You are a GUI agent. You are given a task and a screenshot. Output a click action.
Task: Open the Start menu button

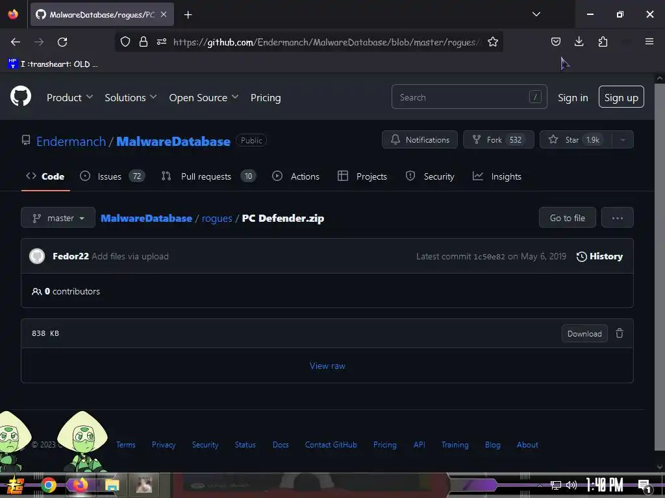click(16, 485)
